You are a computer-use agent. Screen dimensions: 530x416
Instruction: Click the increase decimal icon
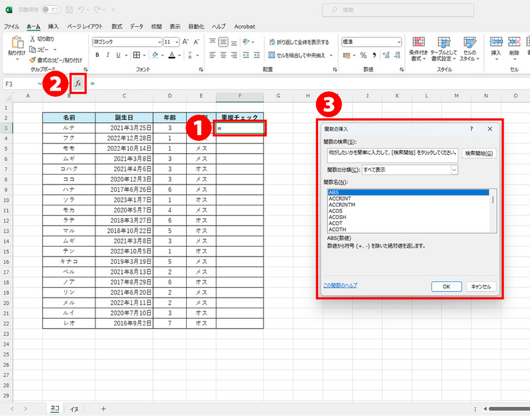coord(386,56)
